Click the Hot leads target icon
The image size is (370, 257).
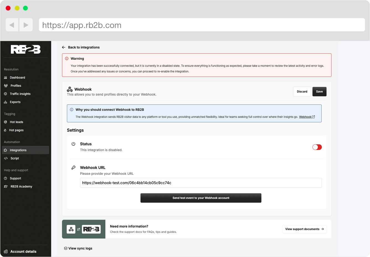[x=6, y=122]
